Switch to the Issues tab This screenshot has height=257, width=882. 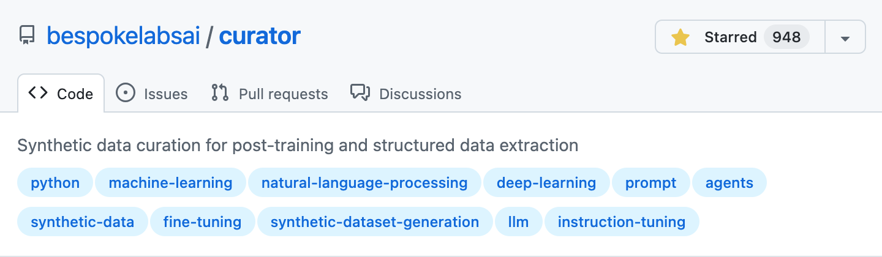pos(152,94)
